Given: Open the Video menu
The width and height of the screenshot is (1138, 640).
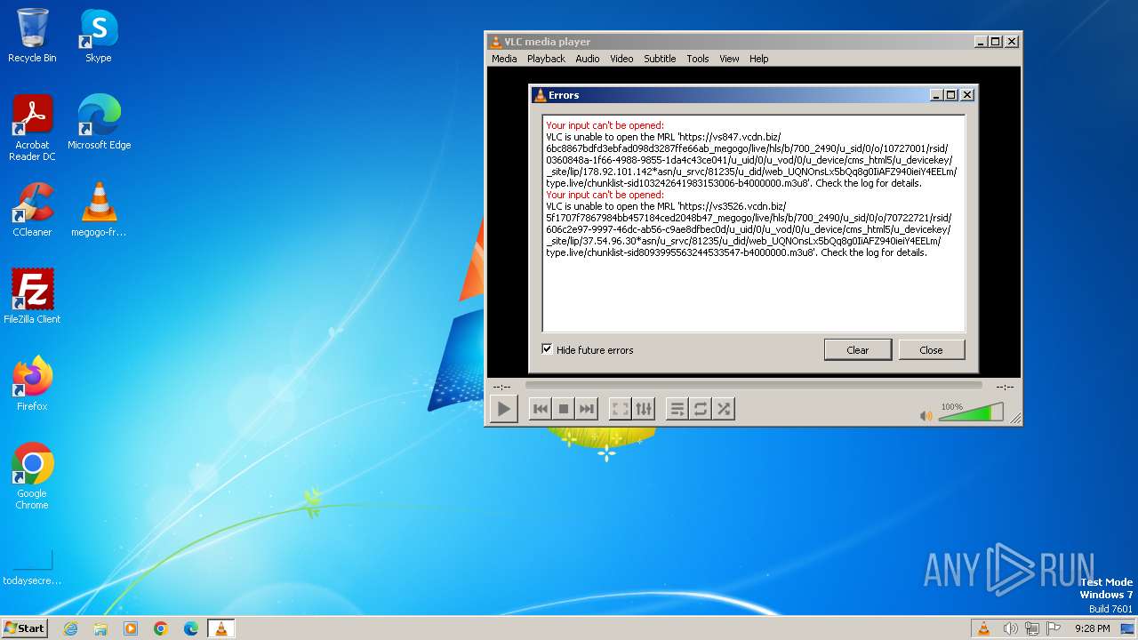Looking at the screenshot, I should pos(621,59).
